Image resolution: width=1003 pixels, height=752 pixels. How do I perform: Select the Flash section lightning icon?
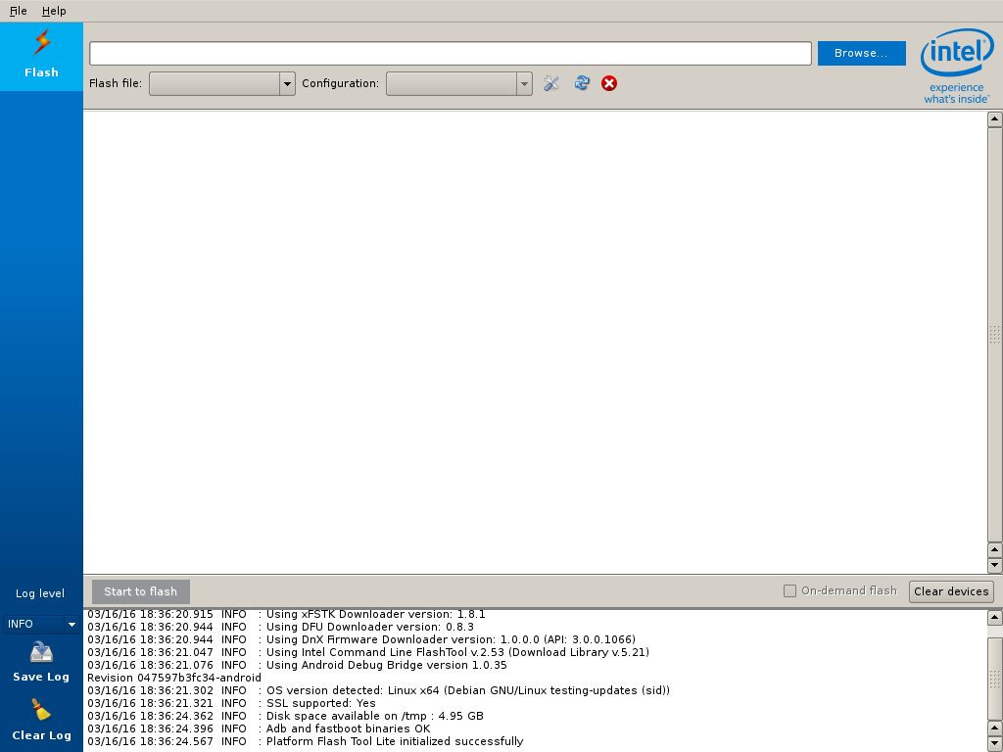coord(40,43)
